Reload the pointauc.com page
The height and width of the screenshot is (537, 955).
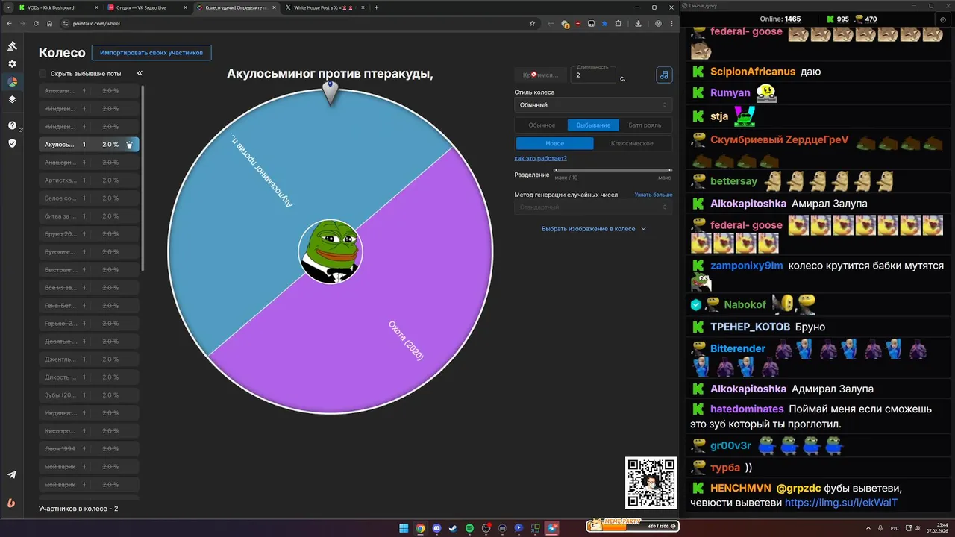pyautogui.click(x=36, y=23)
